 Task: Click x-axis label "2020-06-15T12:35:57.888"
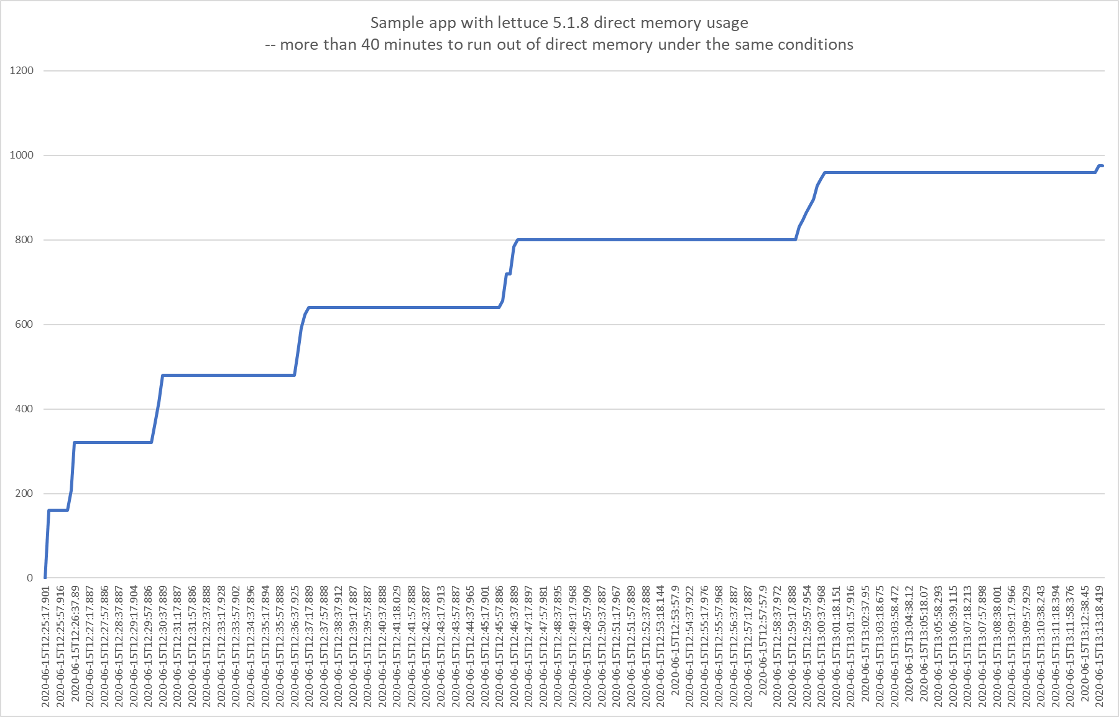tap(280, 646)
